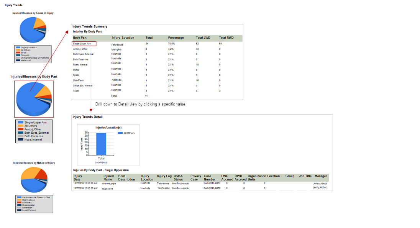The image size is (420, 228).
Task: Click the Injury Date column header
Action: (x=77, y=178)
